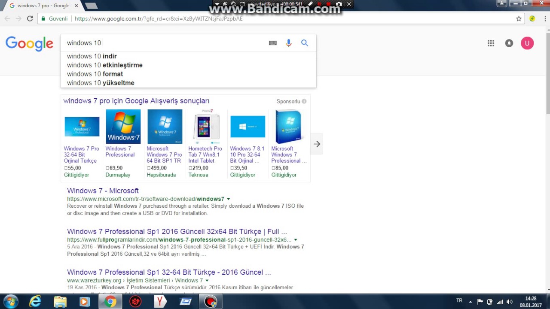Viewport: 550px width, 309px height.
Task: Open Windows 7 Professional Sp1 2016 Güncell link
Action: pos(177,231)
